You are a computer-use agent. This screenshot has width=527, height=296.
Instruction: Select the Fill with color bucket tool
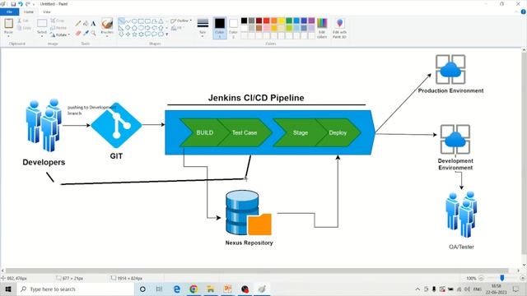(86, 24)
